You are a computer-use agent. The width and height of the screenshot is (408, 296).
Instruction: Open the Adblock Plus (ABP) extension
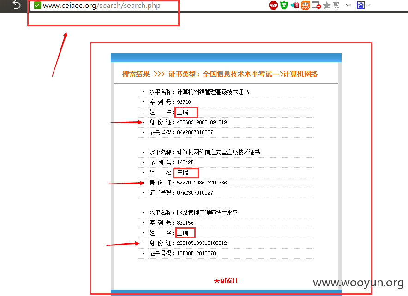coord(273,5)
